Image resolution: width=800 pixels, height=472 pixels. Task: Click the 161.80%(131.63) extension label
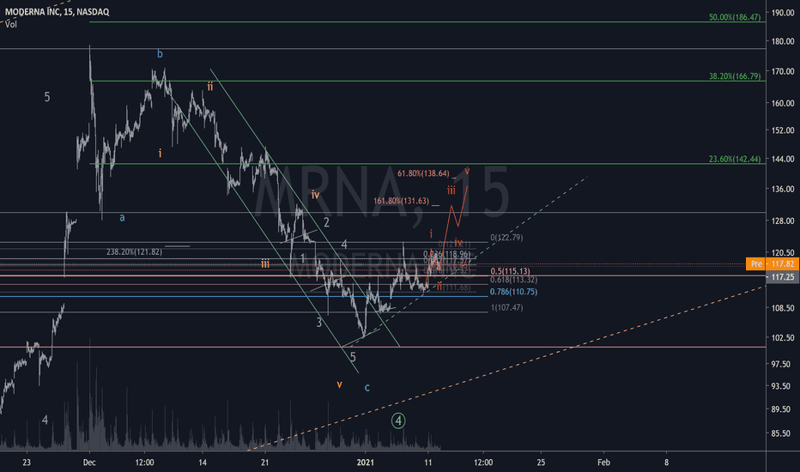pyautogui.click(x=401, y=201)
